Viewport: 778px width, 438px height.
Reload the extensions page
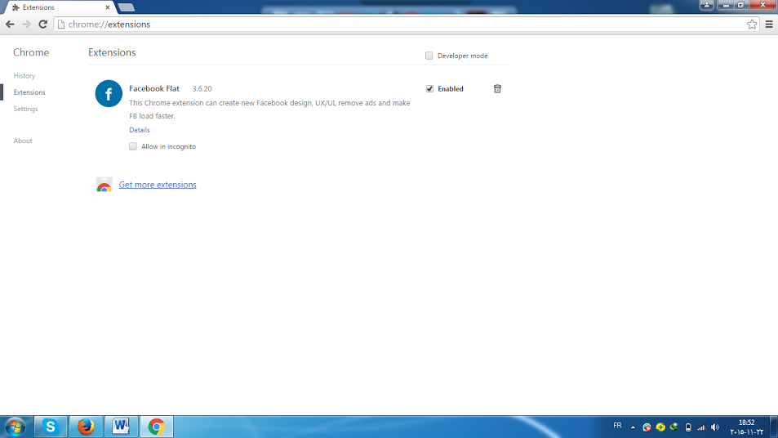(x=43, y=25)
